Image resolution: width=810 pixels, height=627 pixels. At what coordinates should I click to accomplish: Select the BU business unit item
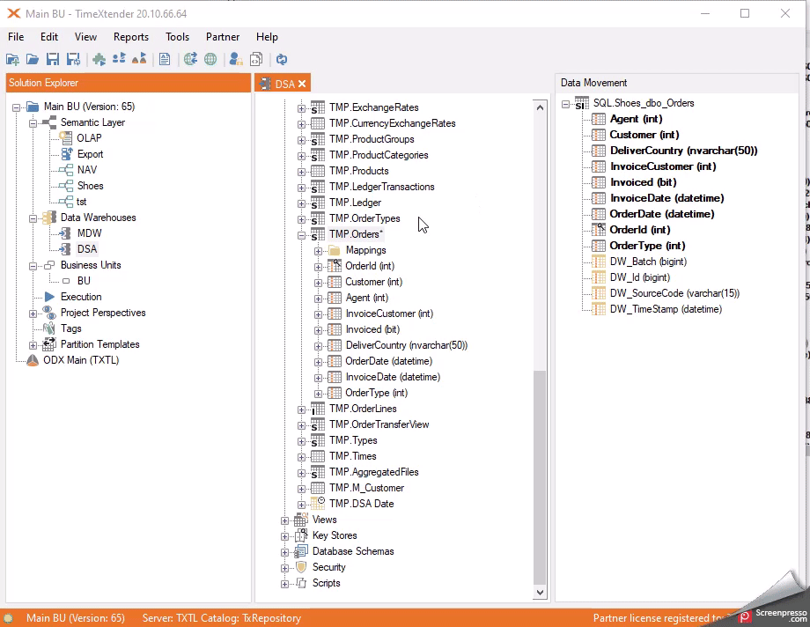84,281
